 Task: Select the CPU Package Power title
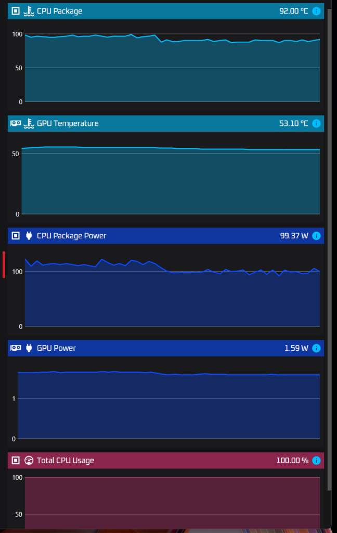71,236
